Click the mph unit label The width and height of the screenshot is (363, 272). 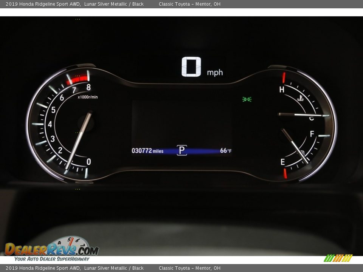click(215, 73)
